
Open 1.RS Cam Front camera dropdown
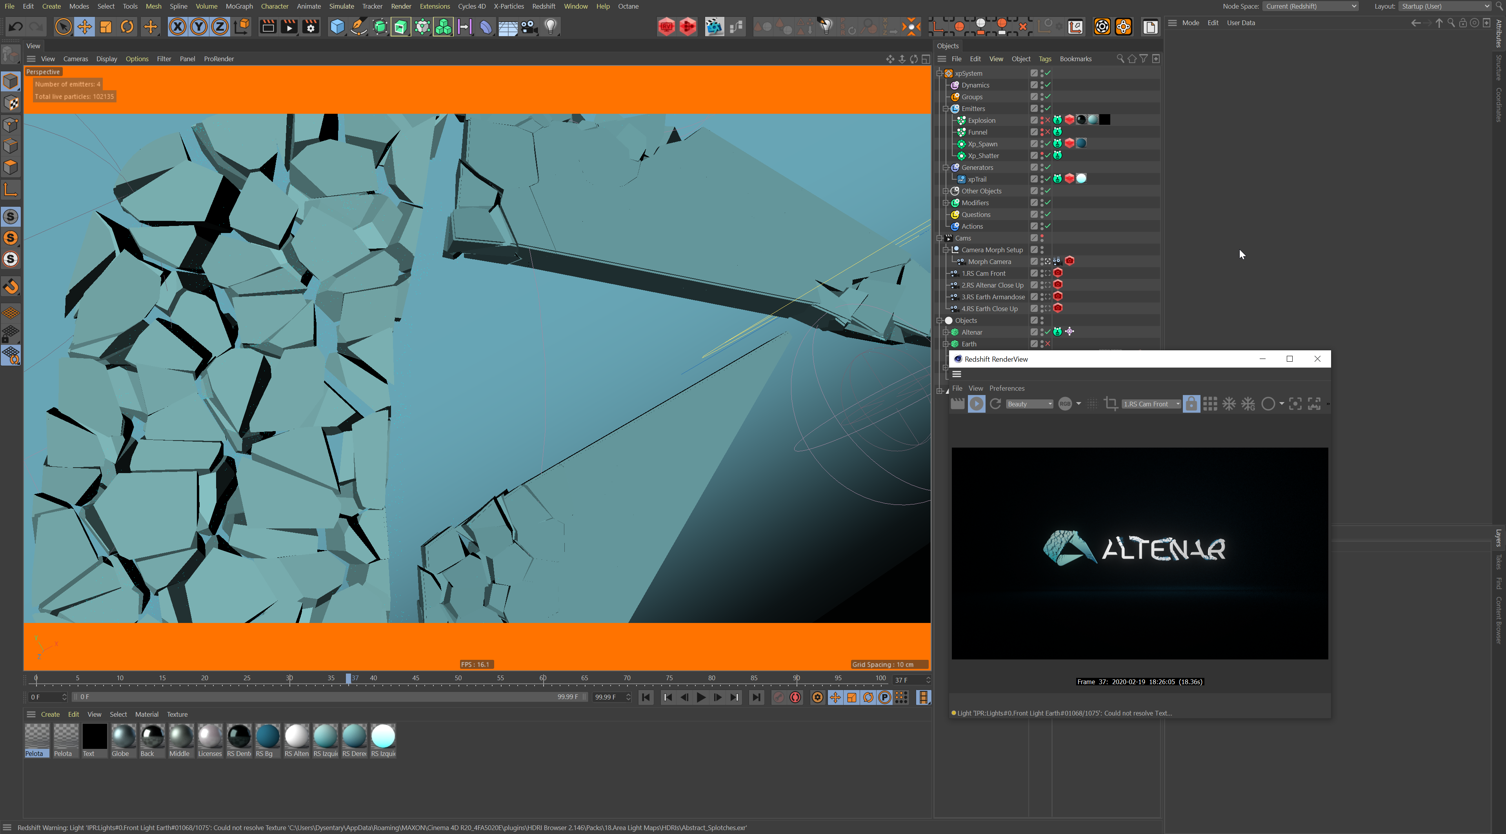(x=1151, y=404)
